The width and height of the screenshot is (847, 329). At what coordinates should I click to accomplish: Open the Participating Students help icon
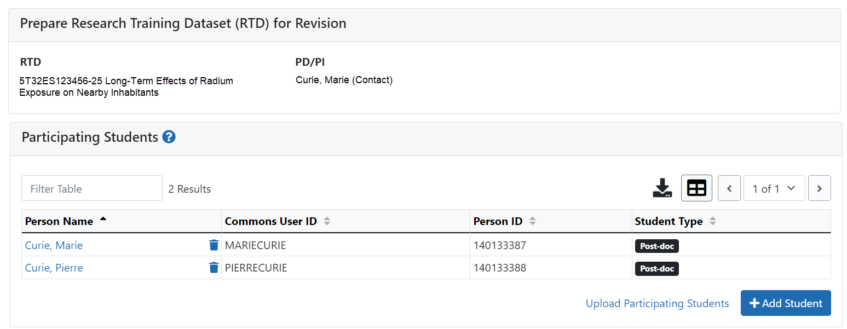(169, 137)
